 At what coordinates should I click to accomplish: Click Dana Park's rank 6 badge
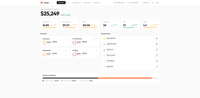pyautogui.click(x=104, y=67)
